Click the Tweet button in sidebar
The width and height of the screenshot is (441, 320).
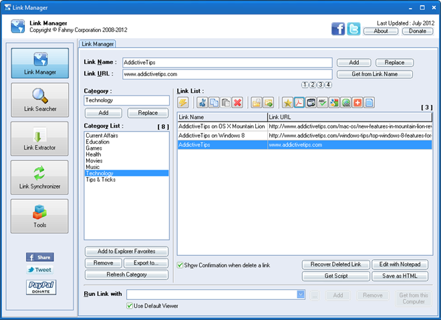click(40, 270)
